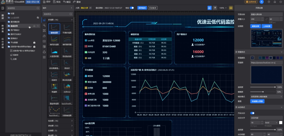
Task: Open the 100% zoom dropdown
Action: coord(223,8)
